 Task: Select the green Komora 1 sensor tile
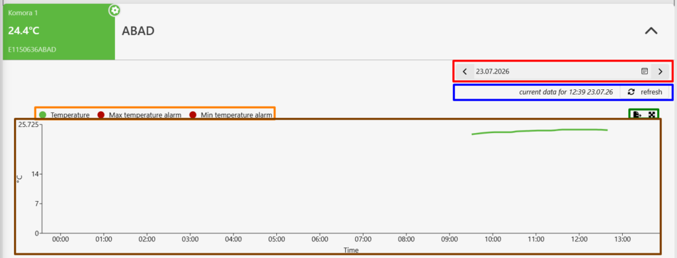point(59,32)
